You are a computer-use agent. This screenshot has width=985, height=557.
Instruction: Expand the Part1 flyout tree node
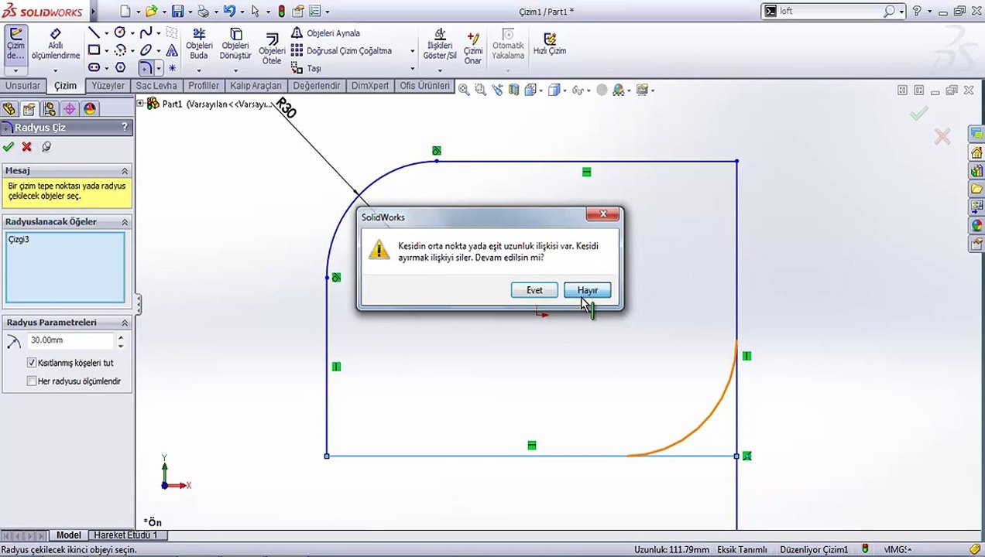[x=140, y=104]
